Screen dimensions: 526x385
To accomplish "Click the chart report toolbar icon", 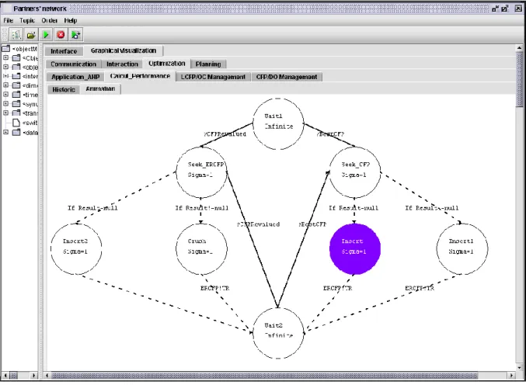I will [x=16, y=34].
